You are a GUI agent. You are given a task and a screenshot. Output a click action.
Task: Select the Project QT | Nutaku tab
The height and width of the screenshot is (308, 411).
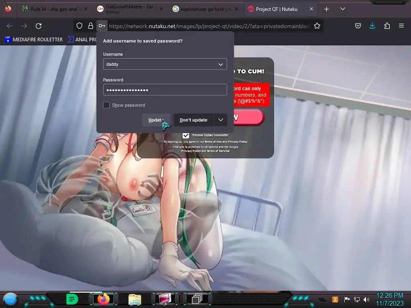click(281, 9)
